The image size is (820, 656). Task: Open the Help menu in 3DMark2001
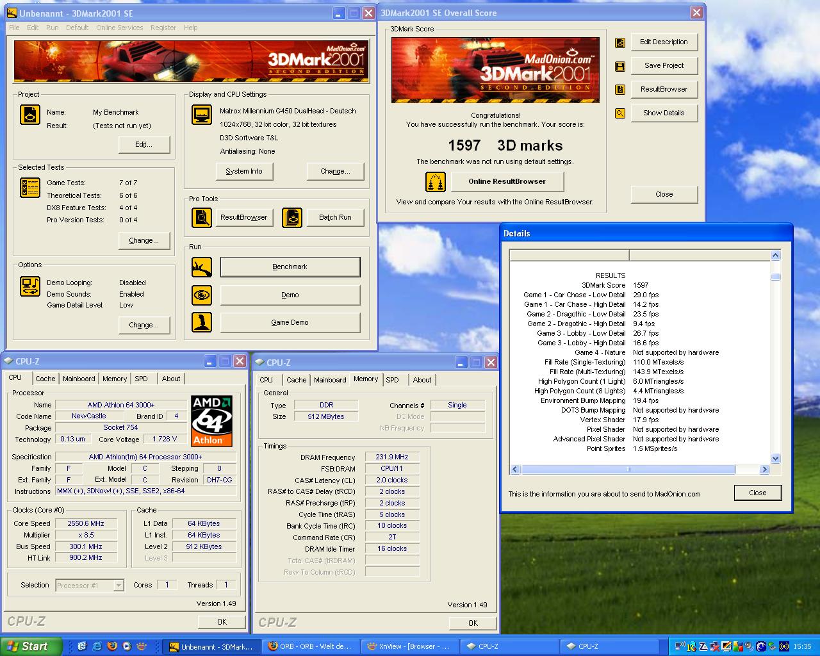(x=191, y=28)
